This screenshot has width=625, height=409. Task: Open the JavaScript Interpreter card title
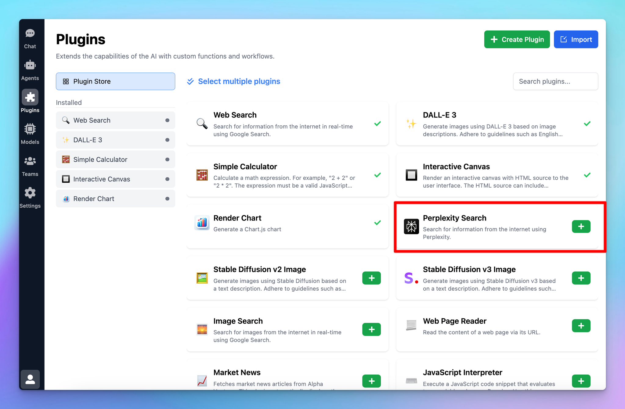(462, 372)
